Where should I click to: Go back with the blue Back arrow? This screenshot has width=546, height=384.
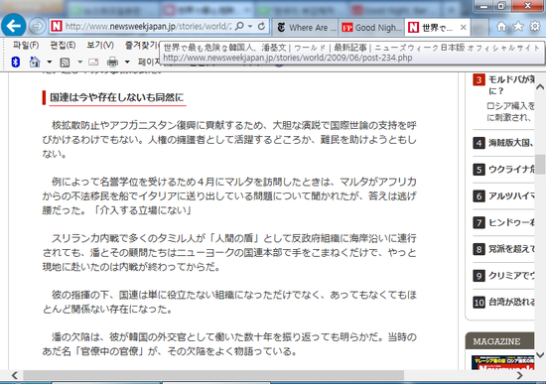[14, 26]
